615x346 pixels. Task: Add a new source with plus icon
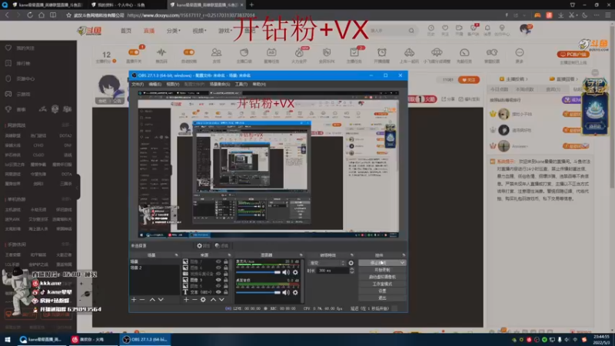tap(186, 299)
